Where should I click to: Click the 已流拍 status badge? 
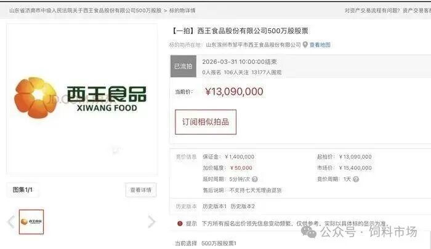[183, 66]
